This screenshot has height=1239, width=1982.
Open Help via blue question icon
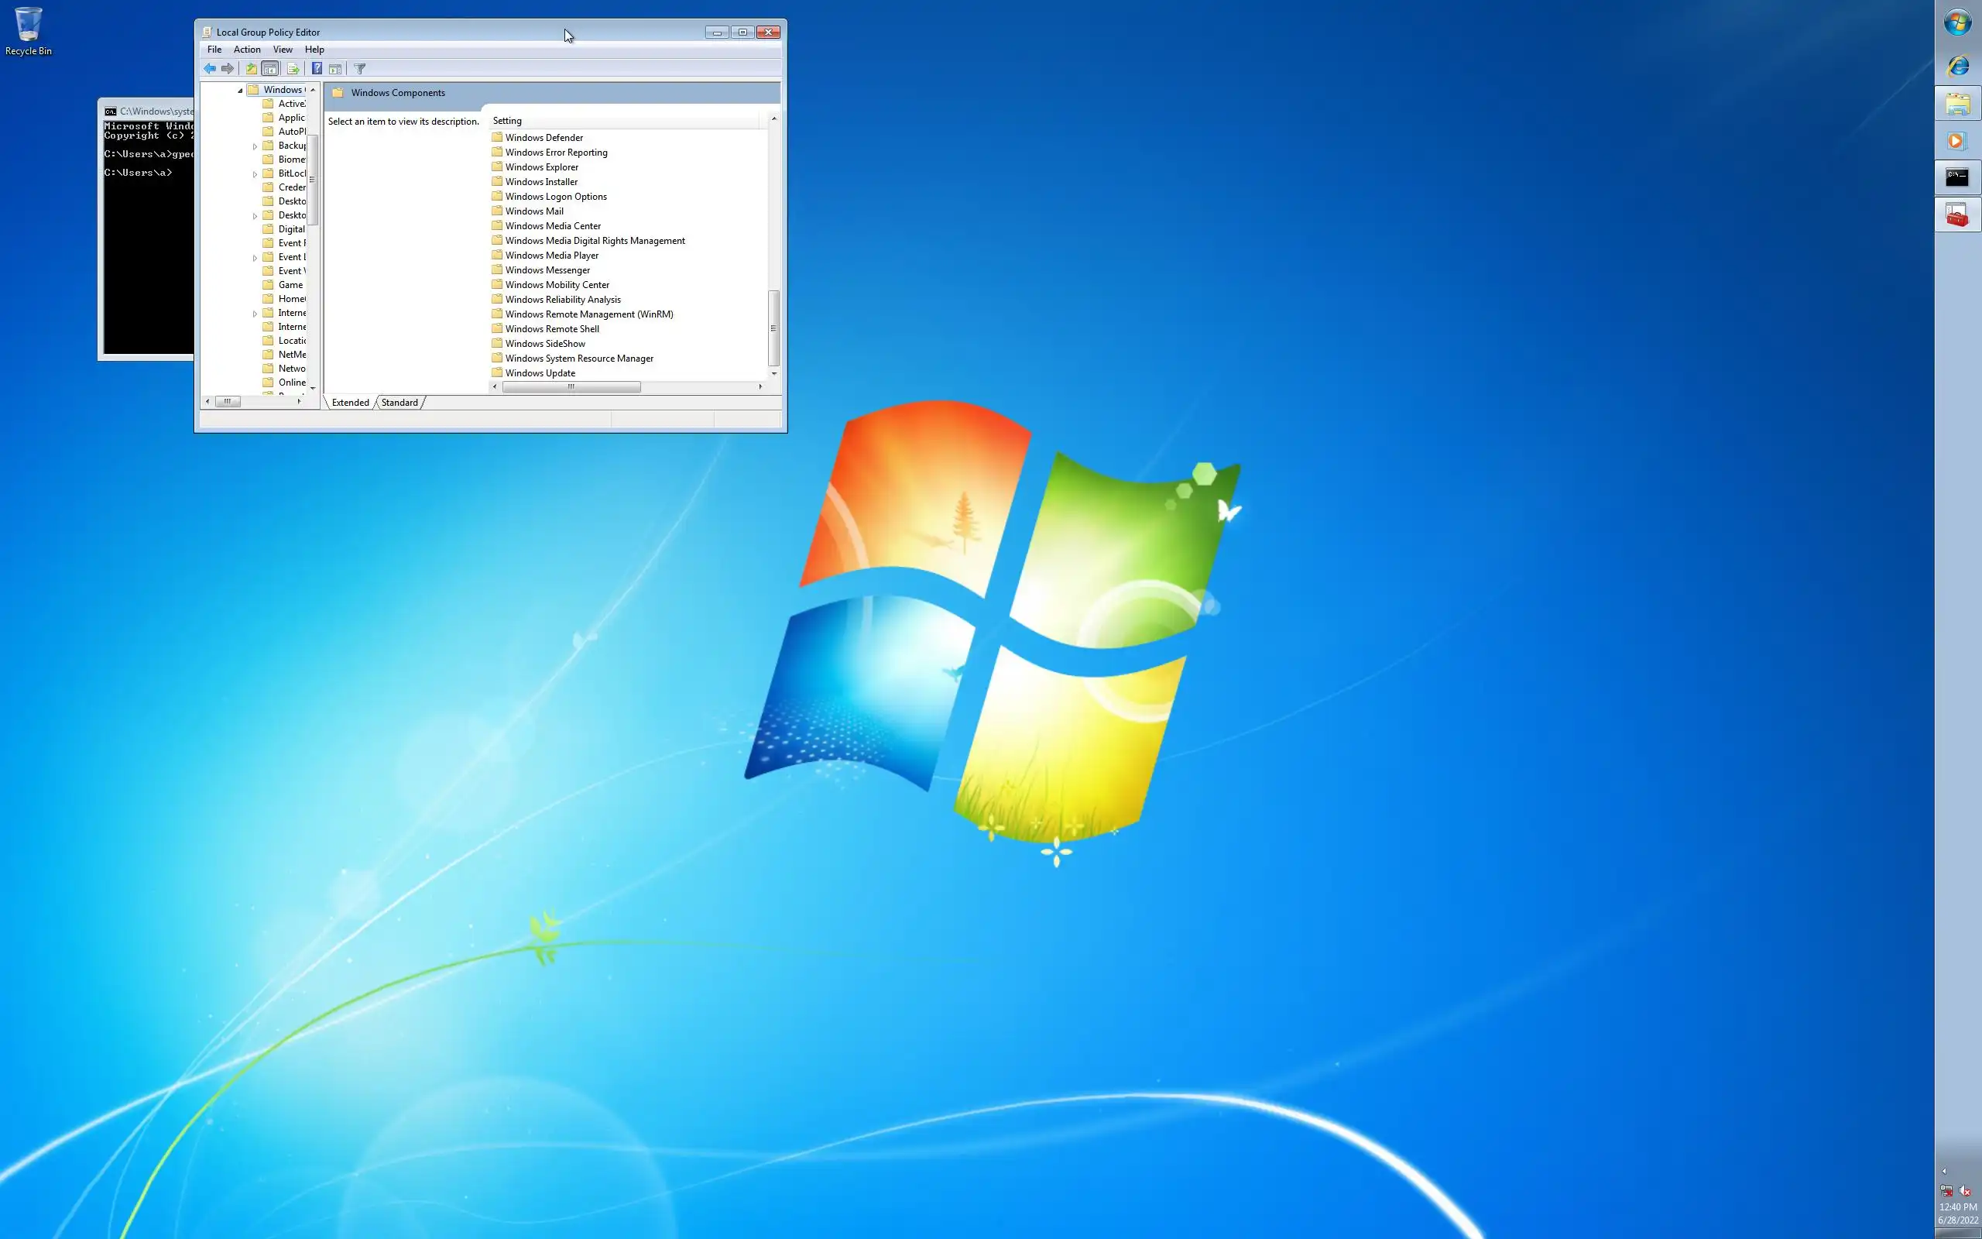(317, 69)
